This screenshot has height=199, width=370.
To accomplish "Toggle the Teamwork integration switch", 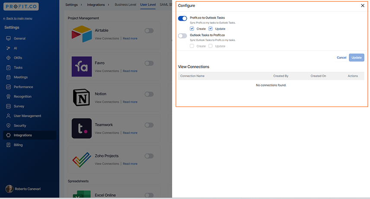I will click(x=149, y=125).
